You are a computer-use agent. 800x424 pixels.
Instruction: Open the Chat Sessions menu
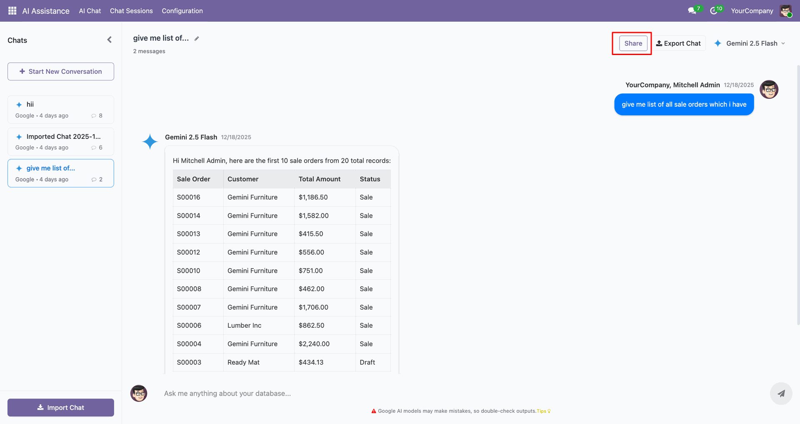[131, 11]
